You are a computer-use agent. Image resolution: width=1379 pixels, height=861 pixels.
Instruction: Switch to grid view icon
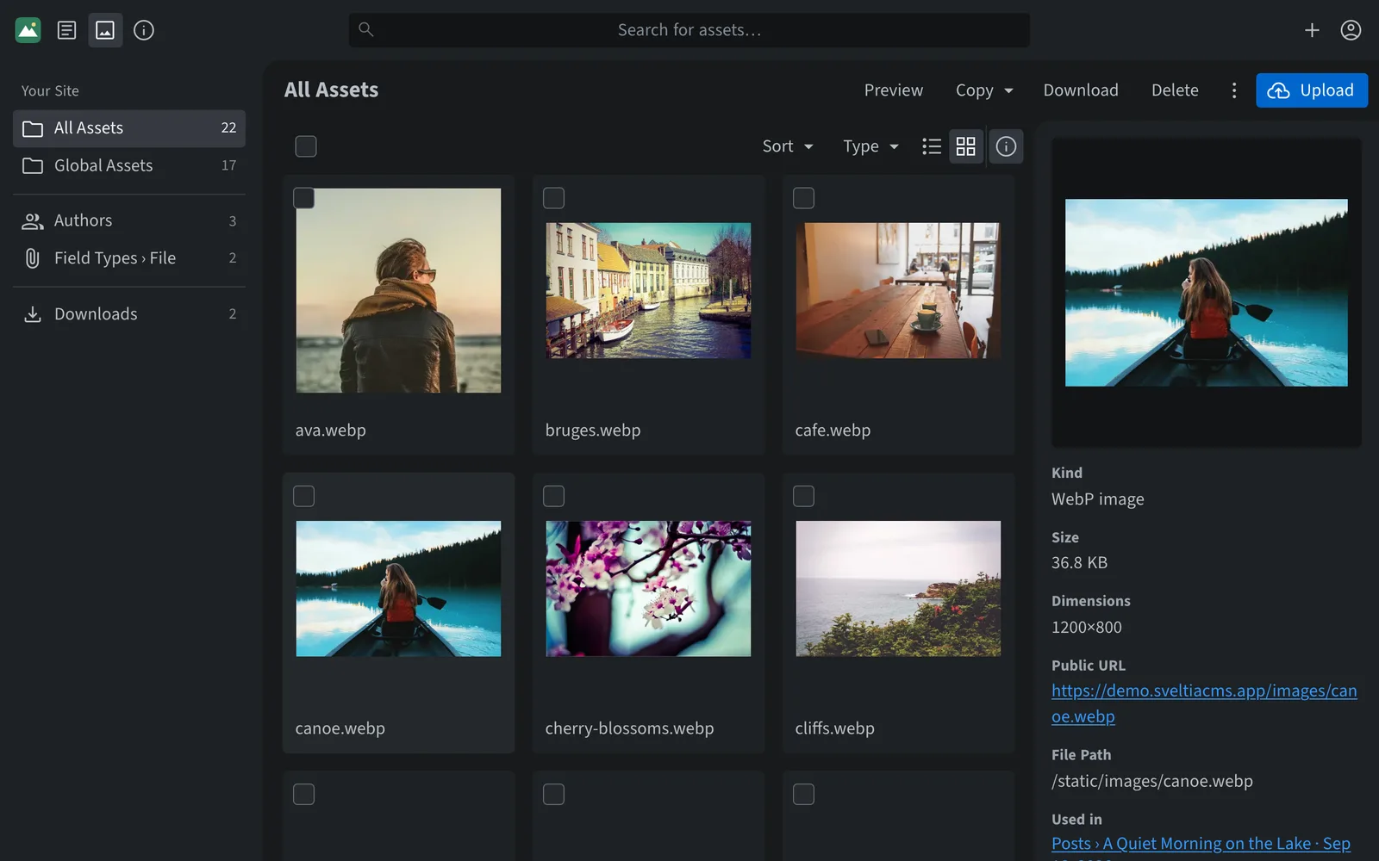click(x=966, y=146)
